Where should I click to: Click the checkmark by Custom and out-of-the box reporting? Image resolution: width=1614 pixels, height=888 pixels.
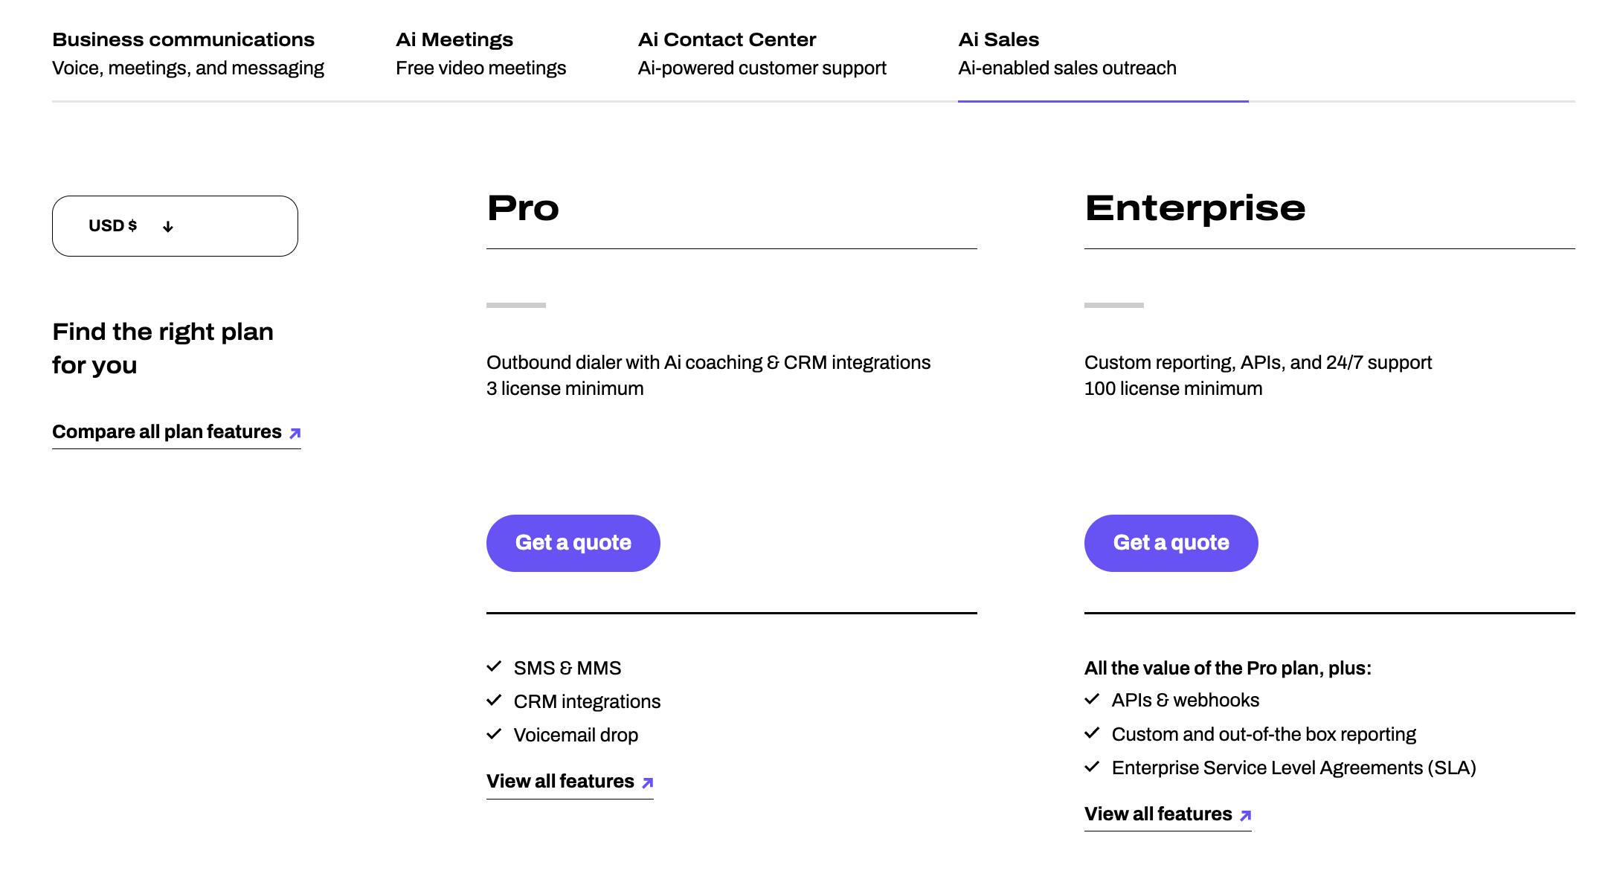tap(1092, 733)
